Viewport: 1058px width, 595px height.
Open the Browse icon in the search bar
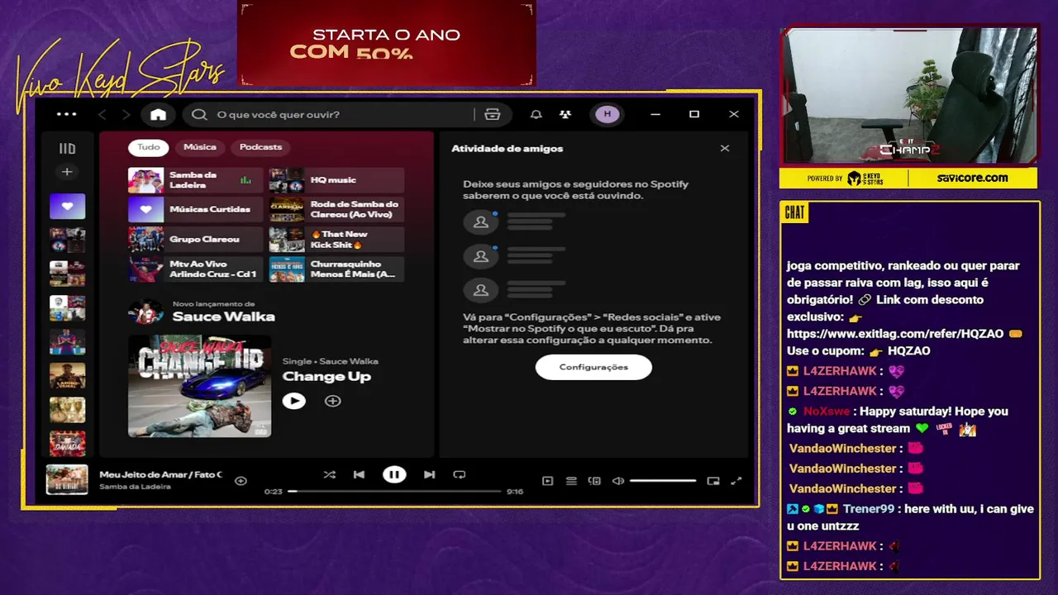coord(493,114)
